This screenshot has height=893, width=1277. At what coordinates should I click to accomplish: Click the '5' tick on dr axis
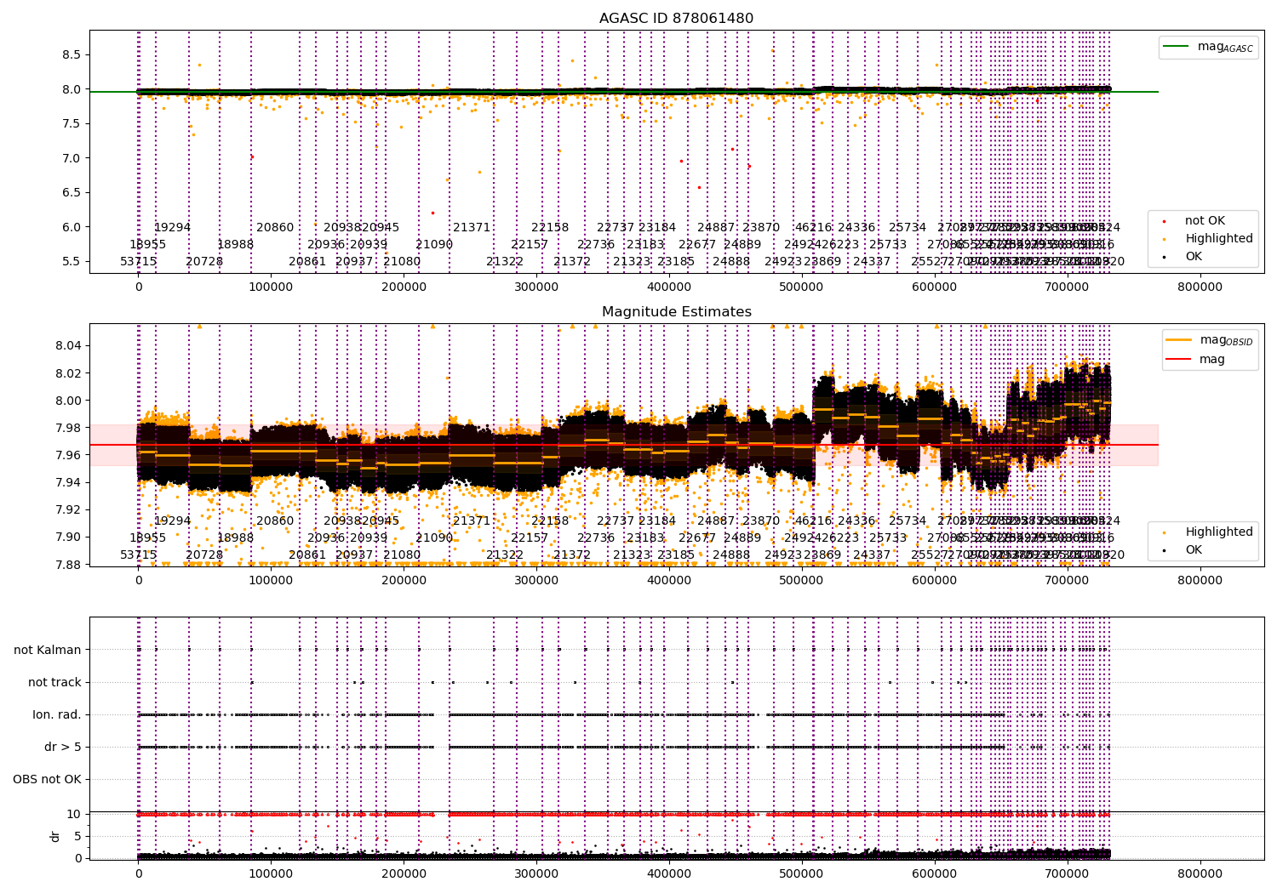pyautogui.click(x=77, y=836)
